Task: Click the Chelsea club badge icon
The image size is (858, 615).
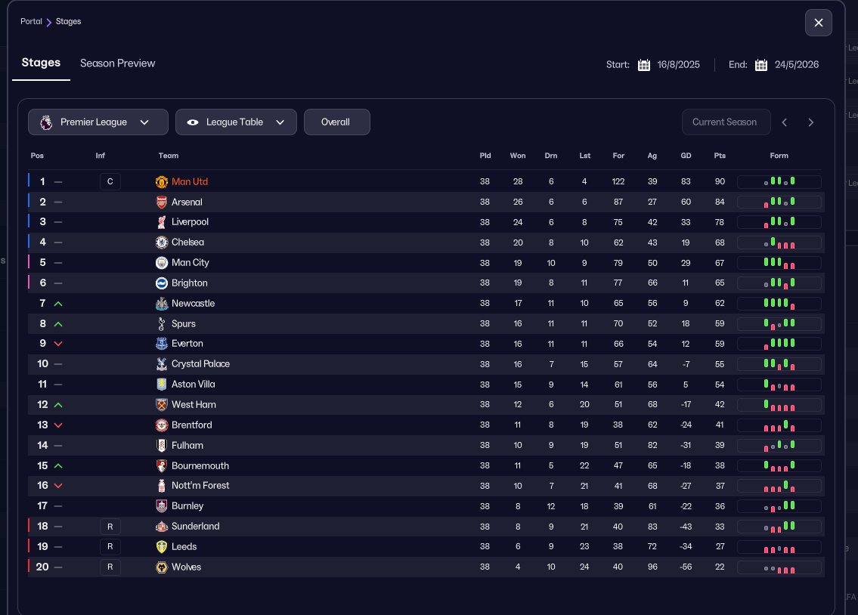Action: [x=162, y=243]
